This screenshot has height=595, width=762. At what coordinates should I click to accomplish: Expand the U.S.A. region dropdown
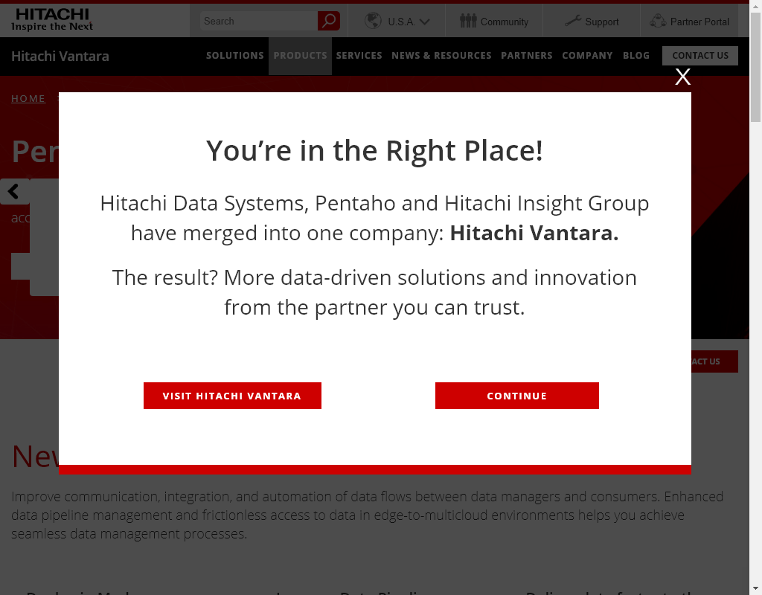pos(424,22)
